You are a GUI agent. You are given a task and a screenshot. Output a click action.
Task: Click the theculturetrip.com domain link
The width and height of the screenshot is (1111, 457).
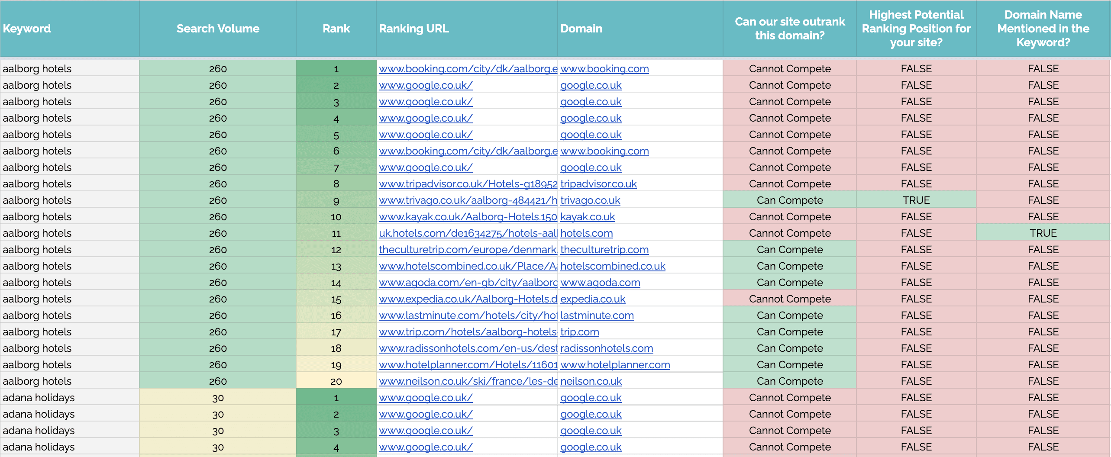coord(604,250)
